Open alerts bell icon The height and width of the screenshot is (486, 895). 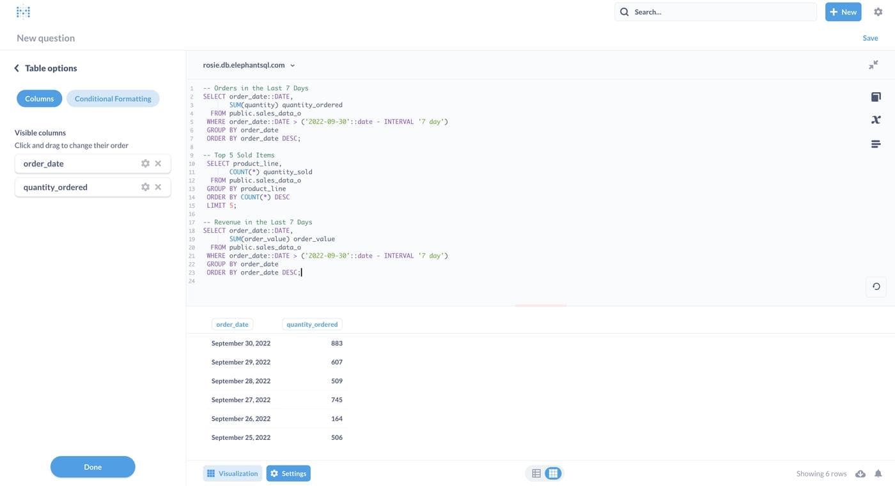coord(878,474)
